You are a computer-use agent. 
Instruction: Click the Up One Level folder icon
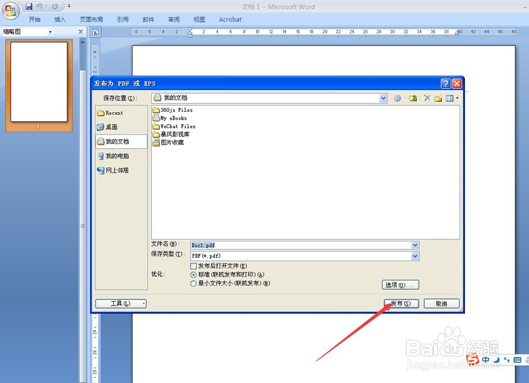click(x=413, y=98)
